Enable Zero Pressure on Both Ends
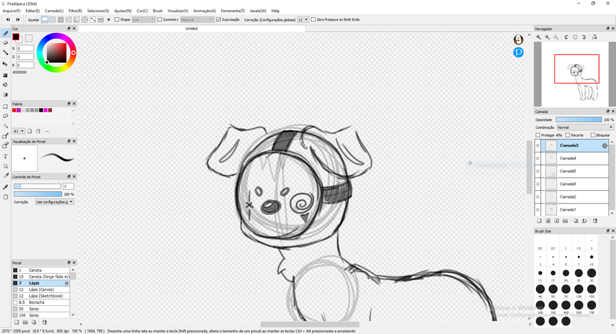The image size is (616, 334). 313,20
